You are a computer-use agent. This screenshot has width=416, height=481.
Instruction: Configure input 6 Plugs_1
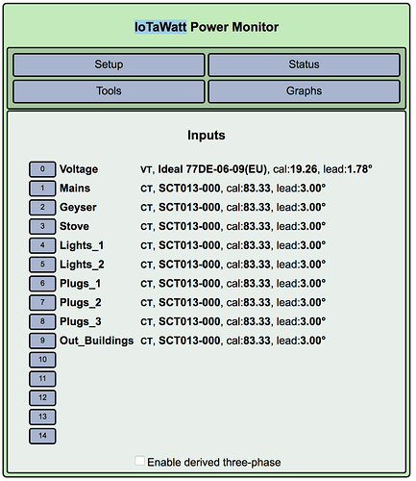coord(42,284)
